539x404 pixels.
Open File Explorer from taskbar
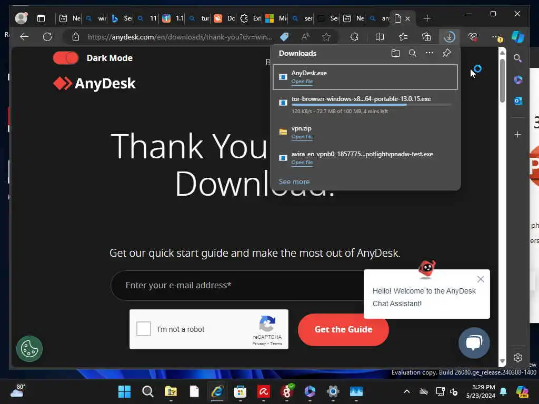(x=171, y=391)
